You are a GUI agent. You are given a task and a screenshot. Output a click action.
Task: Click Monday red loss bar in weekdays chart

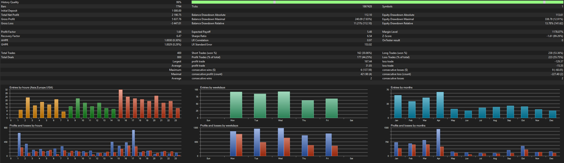tap(239, 145)
